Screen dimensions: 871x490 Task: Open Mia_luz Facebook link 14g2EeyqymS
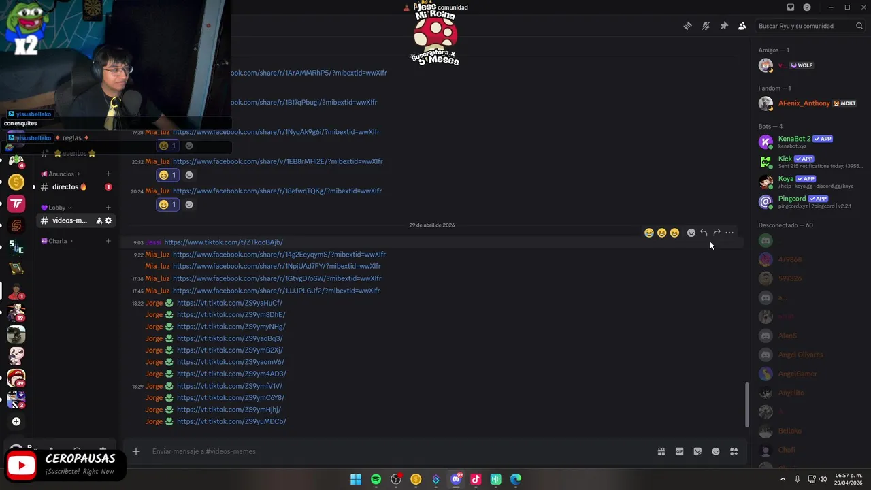[x=279, y=255]
